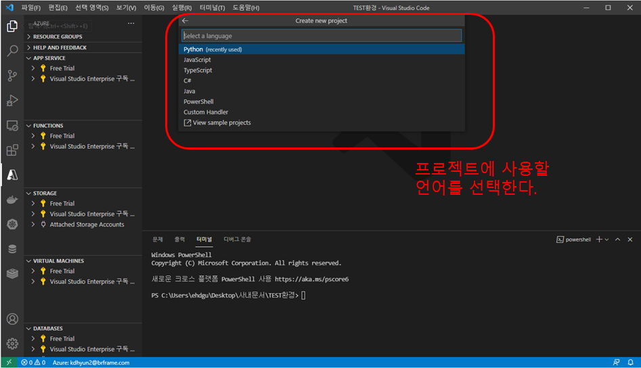The height and width of the screenshot is (368, 641).
Task: Maximize the terminal panel with up chevron
Action: (618, 239)
